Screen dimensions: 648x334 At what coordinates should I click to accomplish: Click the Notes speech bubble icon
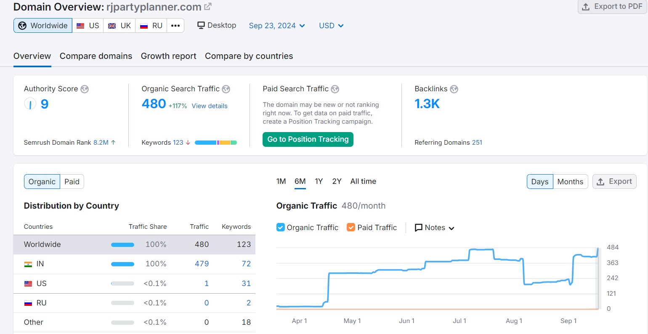coord(419,228)
